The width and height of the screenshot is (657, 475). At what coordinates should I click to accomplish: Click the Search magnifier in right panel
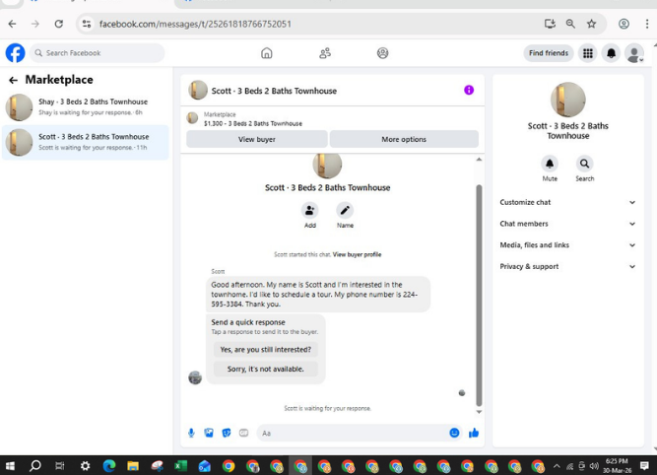coord(584,164)
